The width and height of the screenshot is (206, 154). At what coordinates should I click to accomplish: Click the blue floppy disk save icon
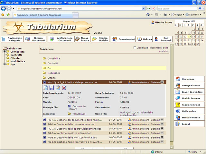51,88
